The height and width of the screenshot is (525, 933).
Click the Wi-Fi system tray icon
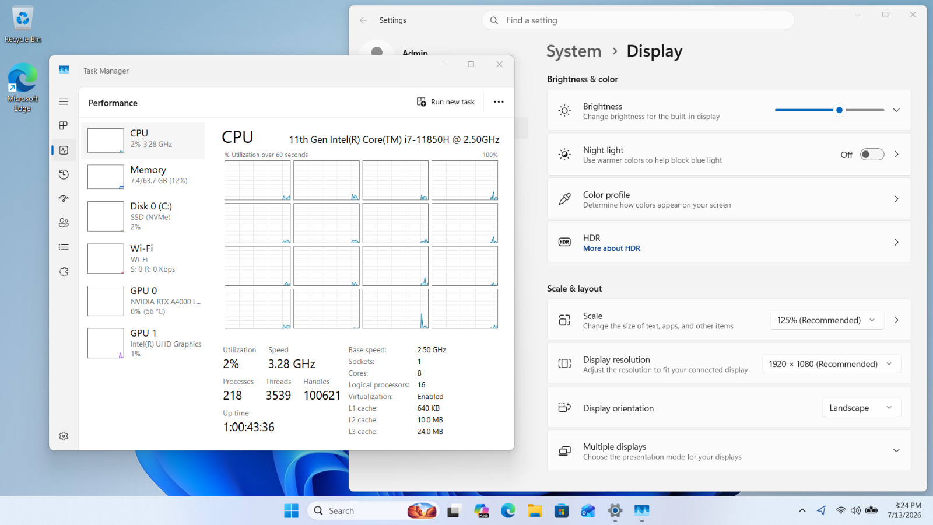click(840, 511)
